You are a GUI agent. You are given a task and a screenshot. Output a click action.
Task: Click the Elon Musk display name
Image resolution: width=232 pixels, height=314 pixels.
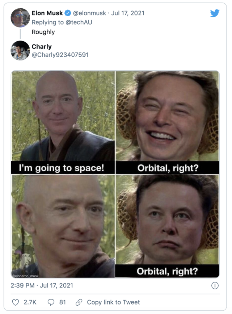click(47, 13)
